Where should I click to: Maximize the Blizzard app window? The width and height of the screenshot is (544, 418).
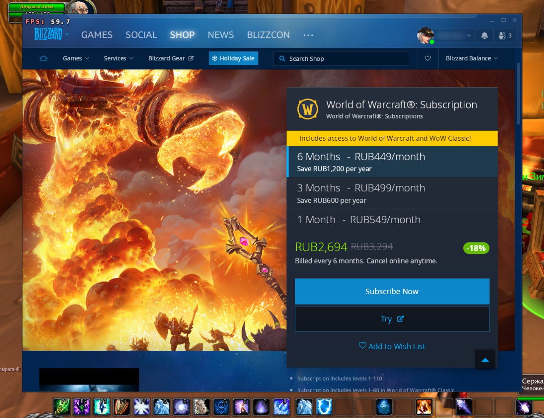pyautogui.click(x=504, y=20)
